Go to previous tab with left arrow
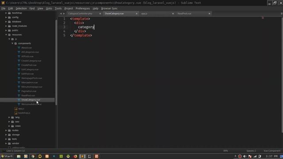 (61, 14)
